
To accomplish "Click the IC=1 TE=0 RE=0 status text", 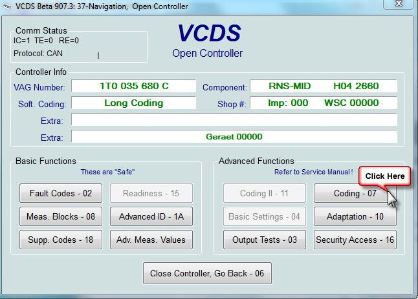I will pyautogui.click(x=46, y=41).
